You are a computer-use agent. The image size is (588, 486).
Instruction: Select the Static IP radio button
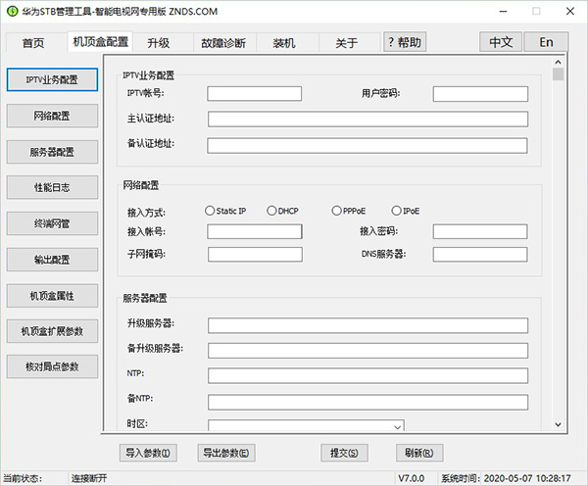[x=210, y=211]
